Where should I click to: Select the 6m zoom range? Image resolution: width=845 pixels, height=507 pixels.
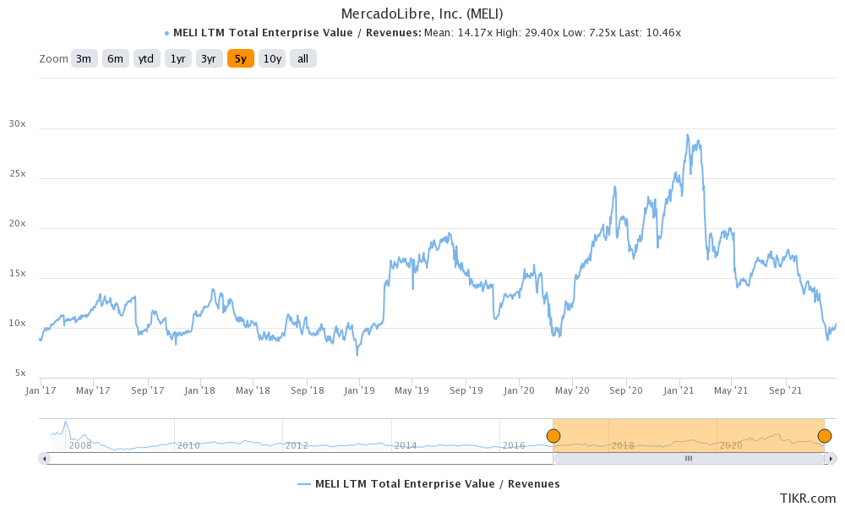115,58
